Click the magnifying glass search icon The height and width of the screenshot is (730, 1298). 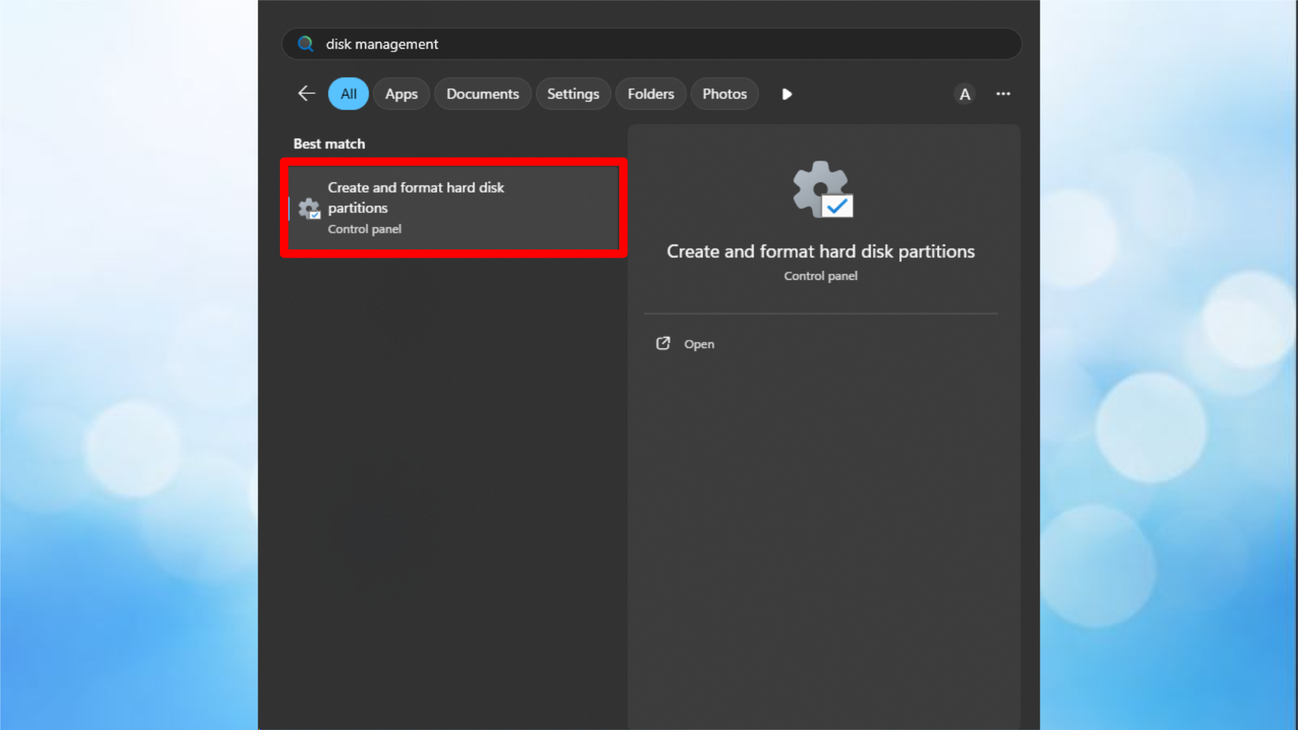[306, 43]
